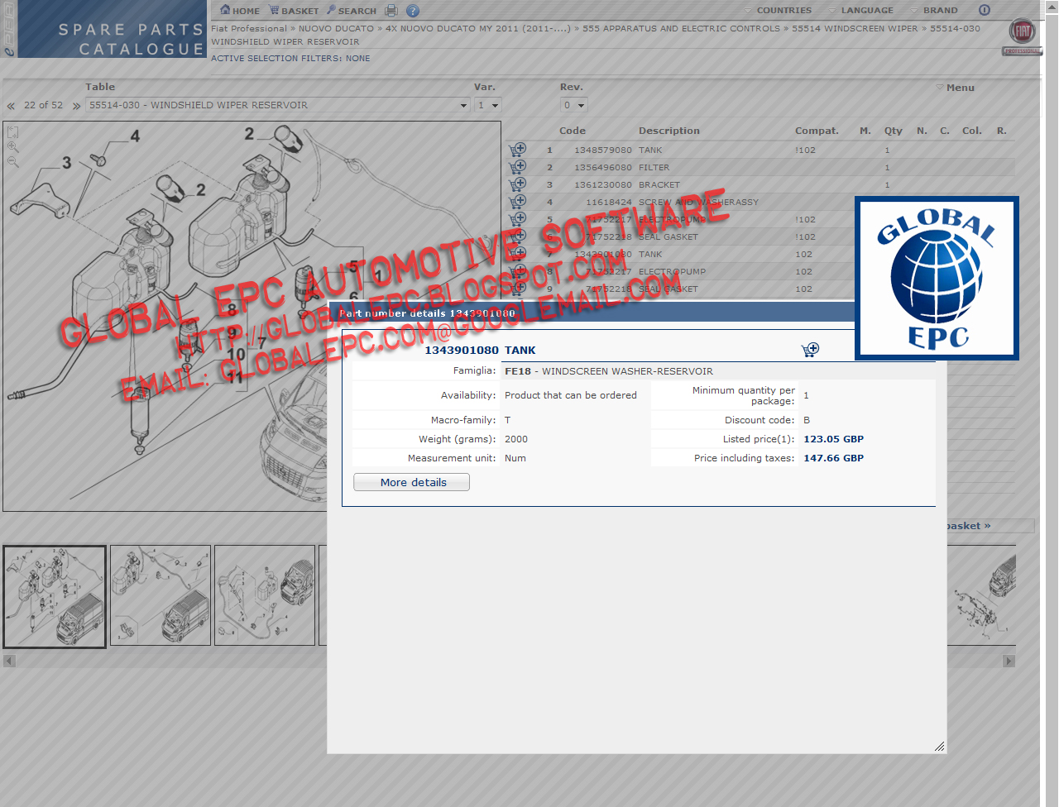
Task: Open the Var. dropdown
Action: [x=488, y=105]
